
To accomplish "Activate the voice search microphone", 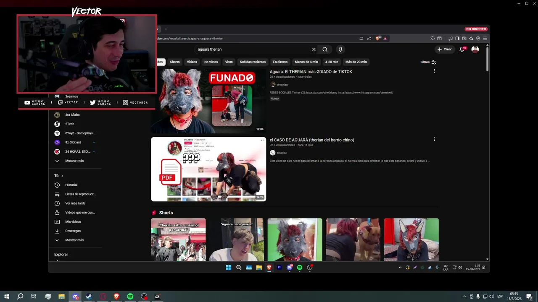I will (x=340, y=49).
